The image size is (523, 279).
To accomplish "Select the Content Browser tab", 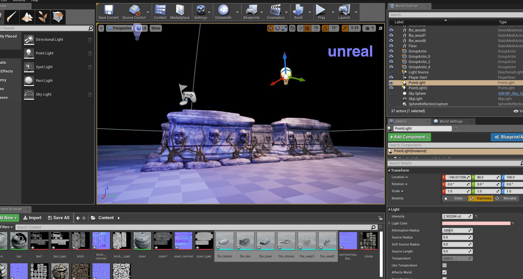I will 11,209.
